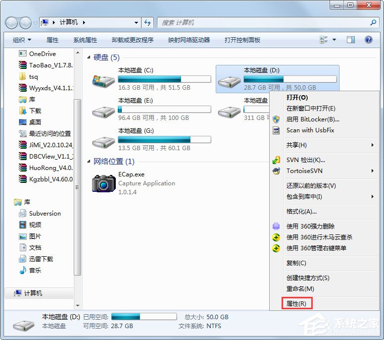Open 最近访问的位置 in sidebar
The height and width of the screenshot is (340, 384).
[x=45, y=133]
